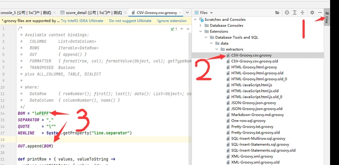
Task: Open Files panel settings gear
Action: pyautogui.click(x=312, y=13)
